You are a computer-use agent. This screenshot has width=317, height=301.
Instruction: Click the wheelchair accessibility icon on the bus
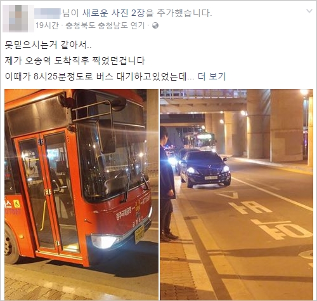(17, 204)
